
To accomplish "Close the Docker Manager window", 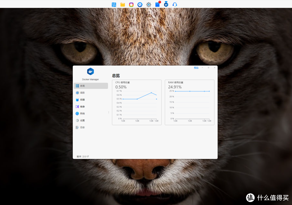I will [x=215, y=68].
